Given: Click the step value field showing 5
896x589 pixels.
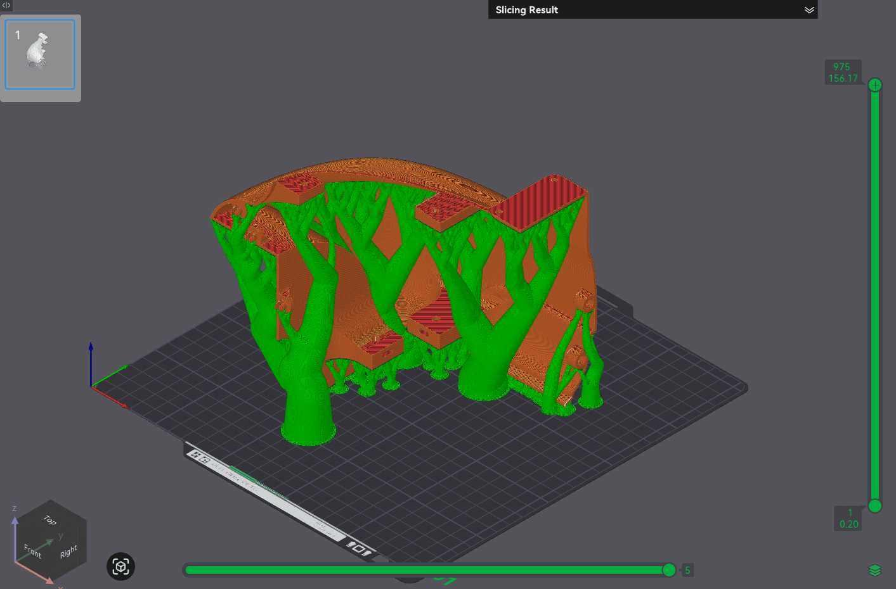Looking at the screenshot, I should (x=687, y=570).
